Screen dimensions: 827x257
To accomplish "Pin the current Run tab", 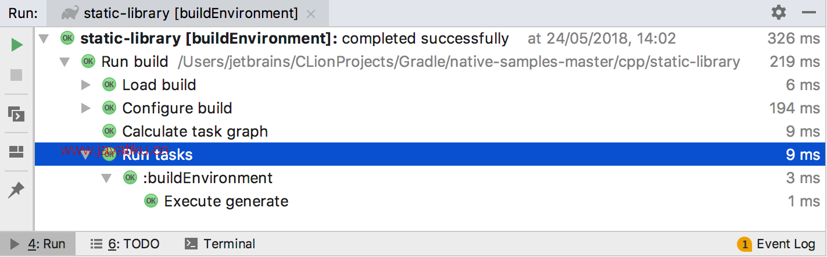I will click(17, 190).
